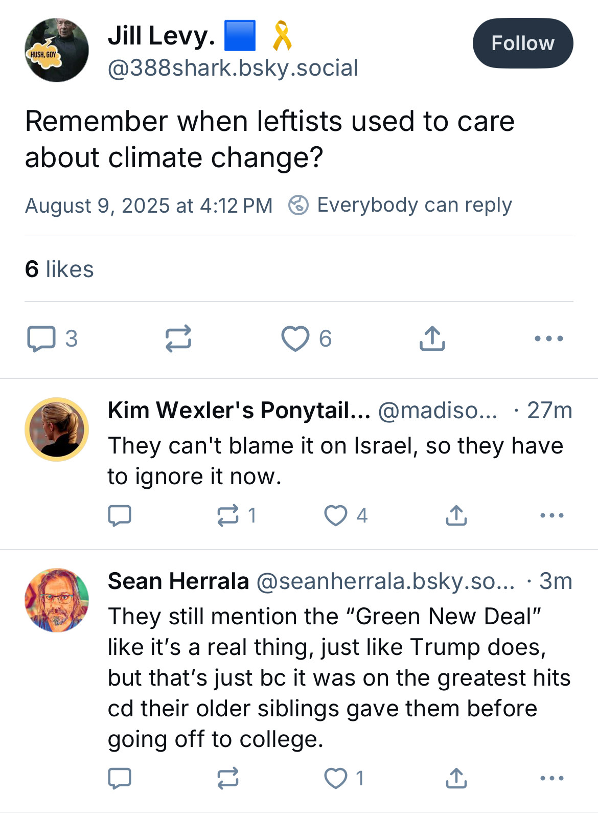
Task: Open Kim Wexler's Ponytail avatar
Action: click(x=57, y=429)
